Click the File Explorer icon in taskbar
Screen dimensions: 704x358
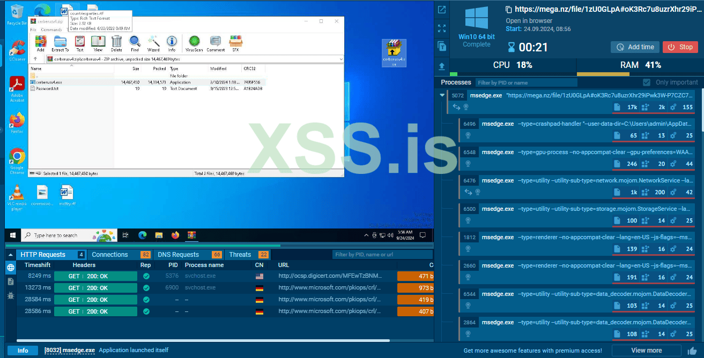tap(159, 235)
